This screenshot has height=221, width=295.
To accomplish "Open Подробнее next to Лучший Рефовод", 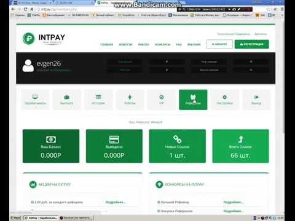I will (233, 202).
